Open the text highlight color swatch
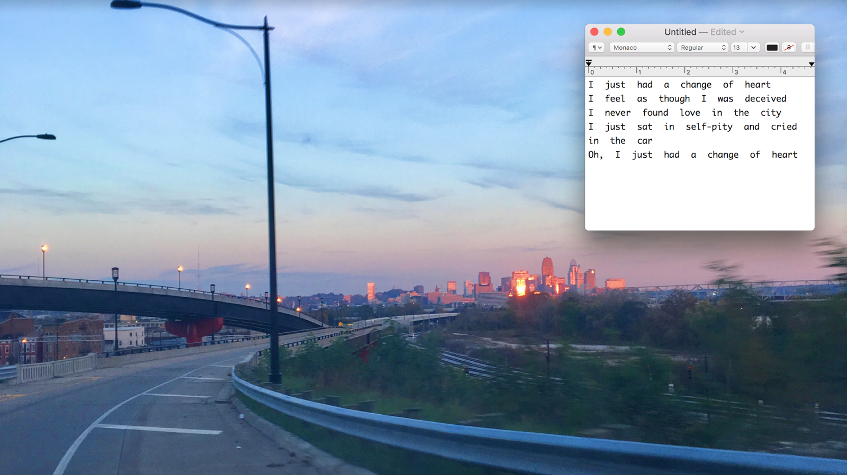 (x=789, y=48)
